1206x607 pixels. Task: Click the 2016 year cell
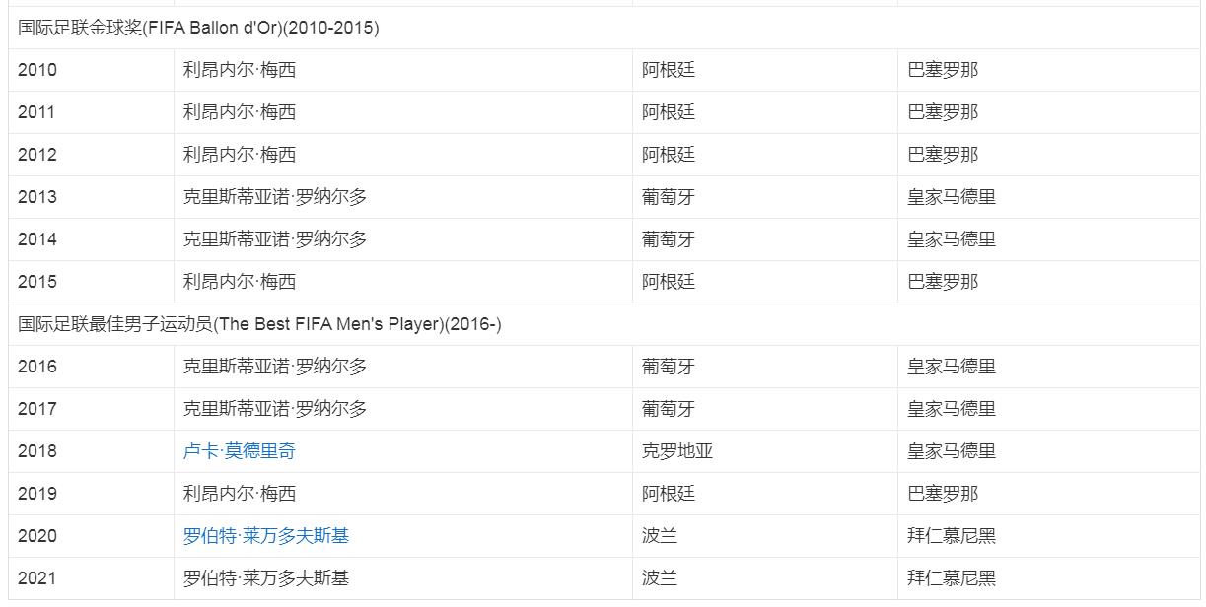pos(37,367)
